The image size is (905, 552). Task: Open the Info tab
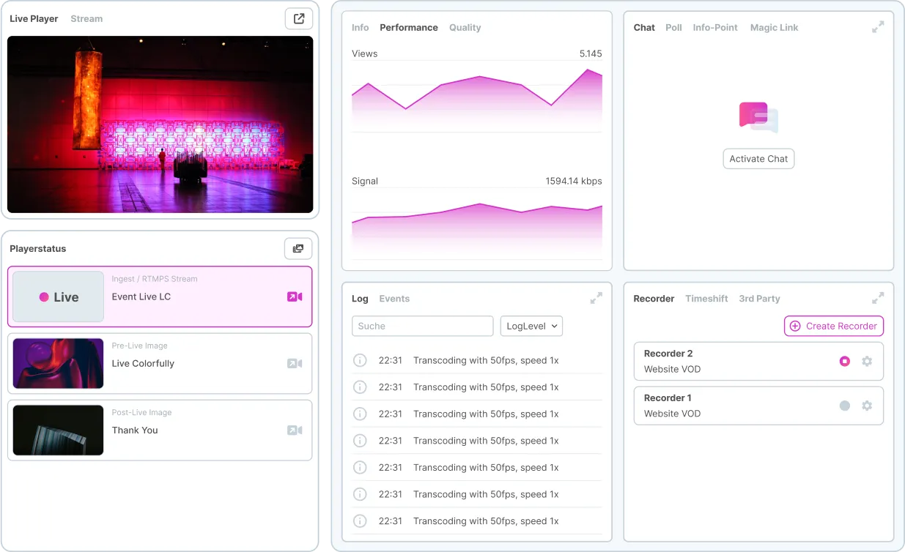pos(361,28)
